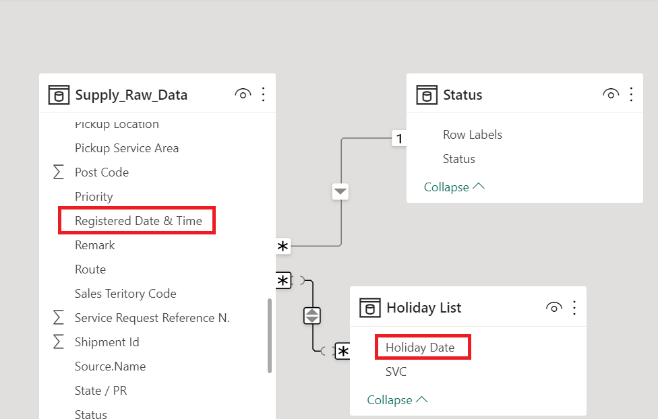The image size is (658, 419).
Task: Select the Status field in the Status table
Action: click(x=459, y=159)
